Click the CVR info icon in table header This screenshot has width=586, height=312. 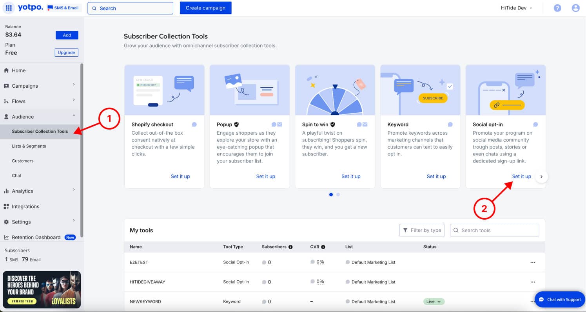[323, 247]
